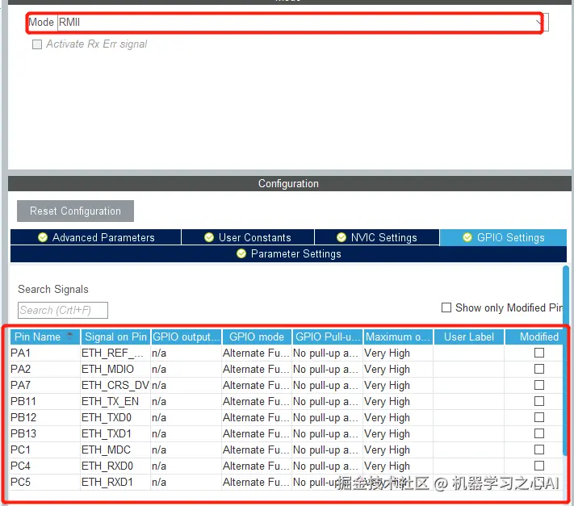Image resolution: width=574 pixels, height=506 pixels.
Task: Toggle Modified checkbox for PB13 row
Action: [538, 433]
